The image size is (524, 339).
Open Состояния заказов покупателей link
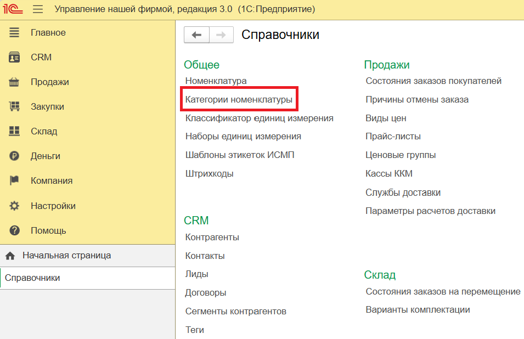pos(433,81)
